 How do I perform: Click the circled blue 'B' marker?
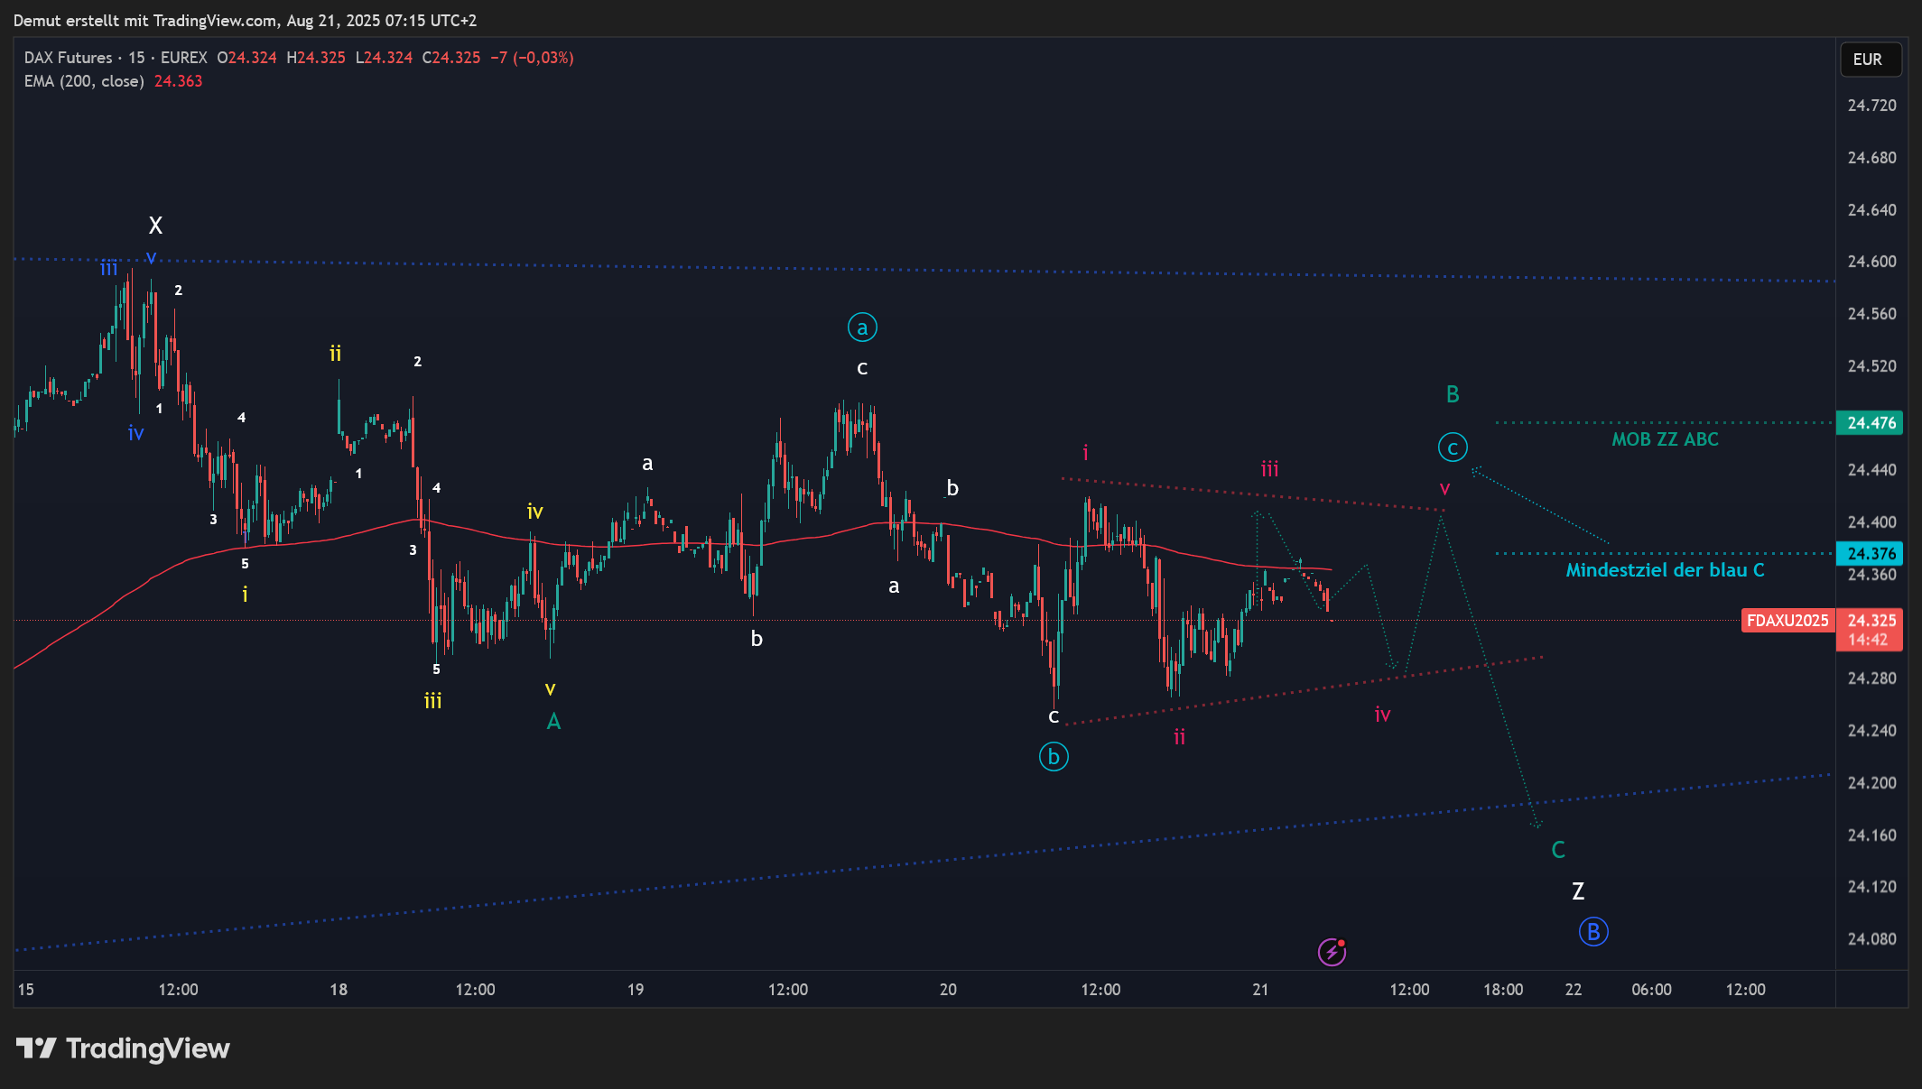(1593, 932)
